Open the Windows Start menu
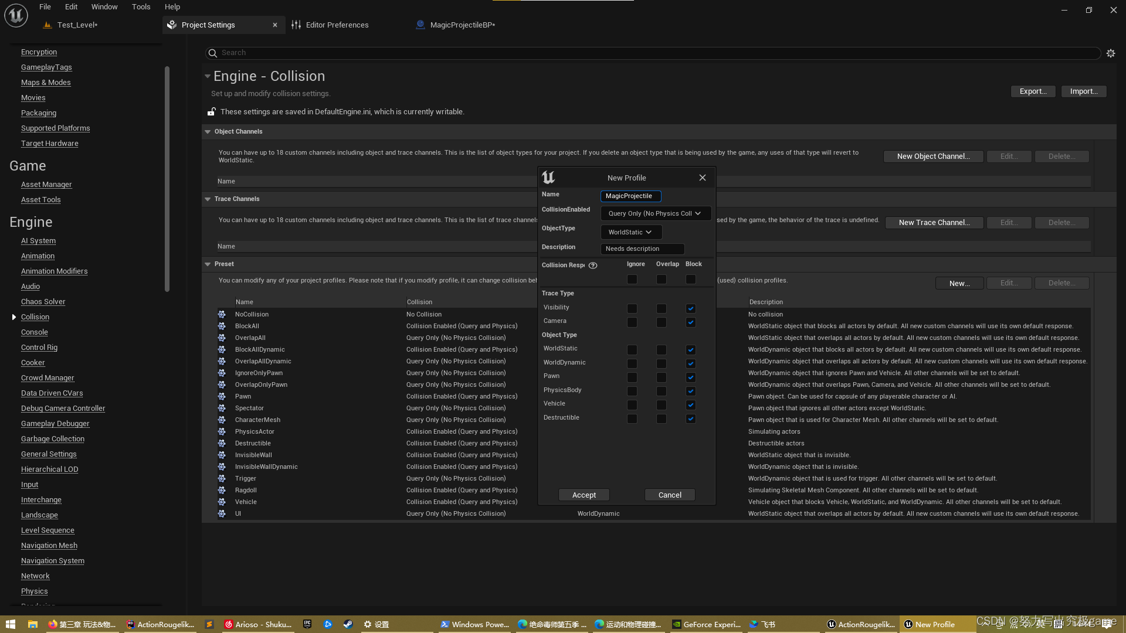Image resolution: width=1126 pixels, height=633 pixels. pos(10,624)
